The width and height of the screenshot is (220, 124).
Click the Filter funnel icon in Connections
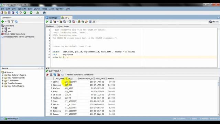tap(12, 21)
